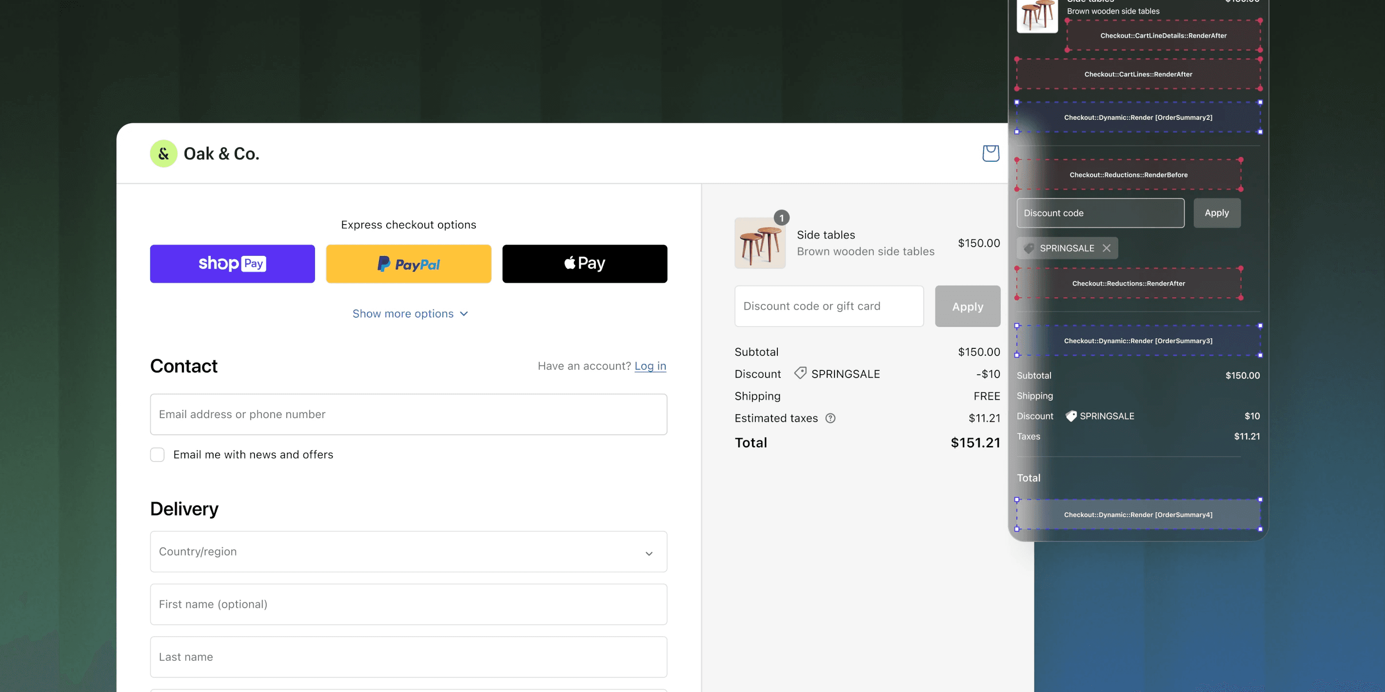Click the Oak & Co. store name
Viewport: 1385px width, 692px height.
point(221,154)
